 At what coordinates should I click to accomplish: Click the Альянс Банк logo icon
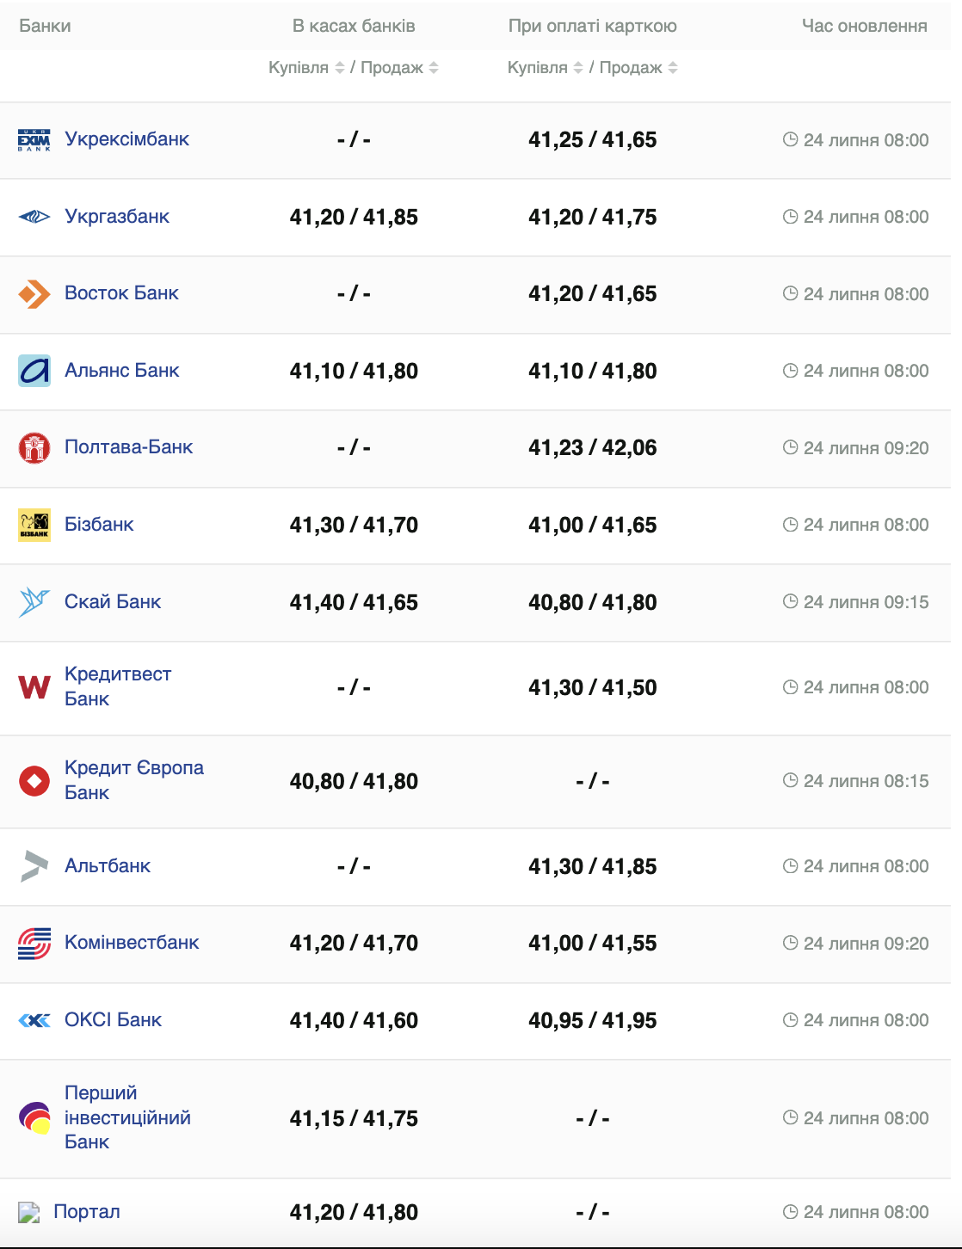point(34,371)
